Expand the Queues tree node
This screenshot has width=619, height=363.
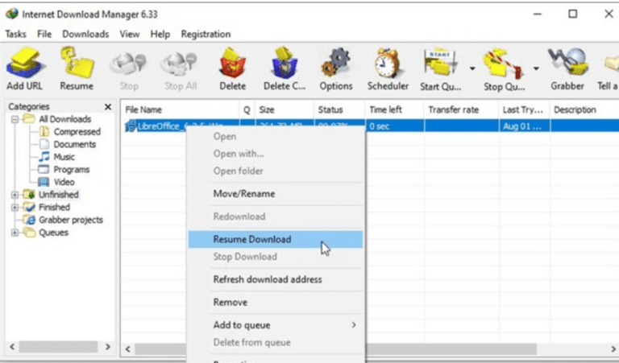point(15,233)
